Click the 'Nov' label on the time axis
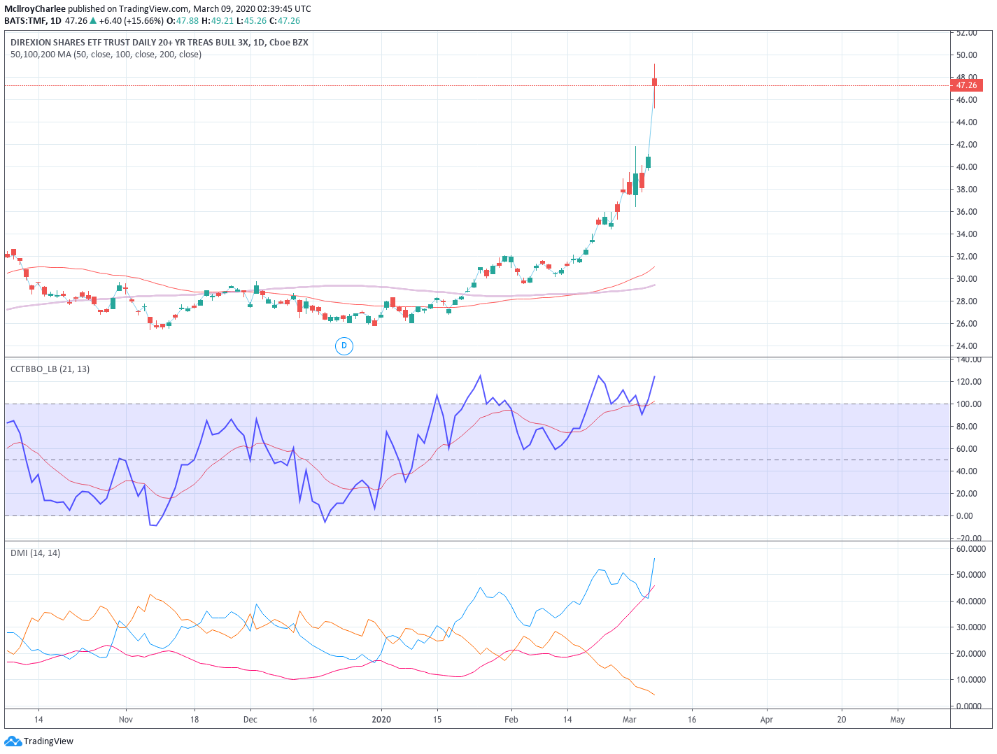 click(x=126, y=719)
